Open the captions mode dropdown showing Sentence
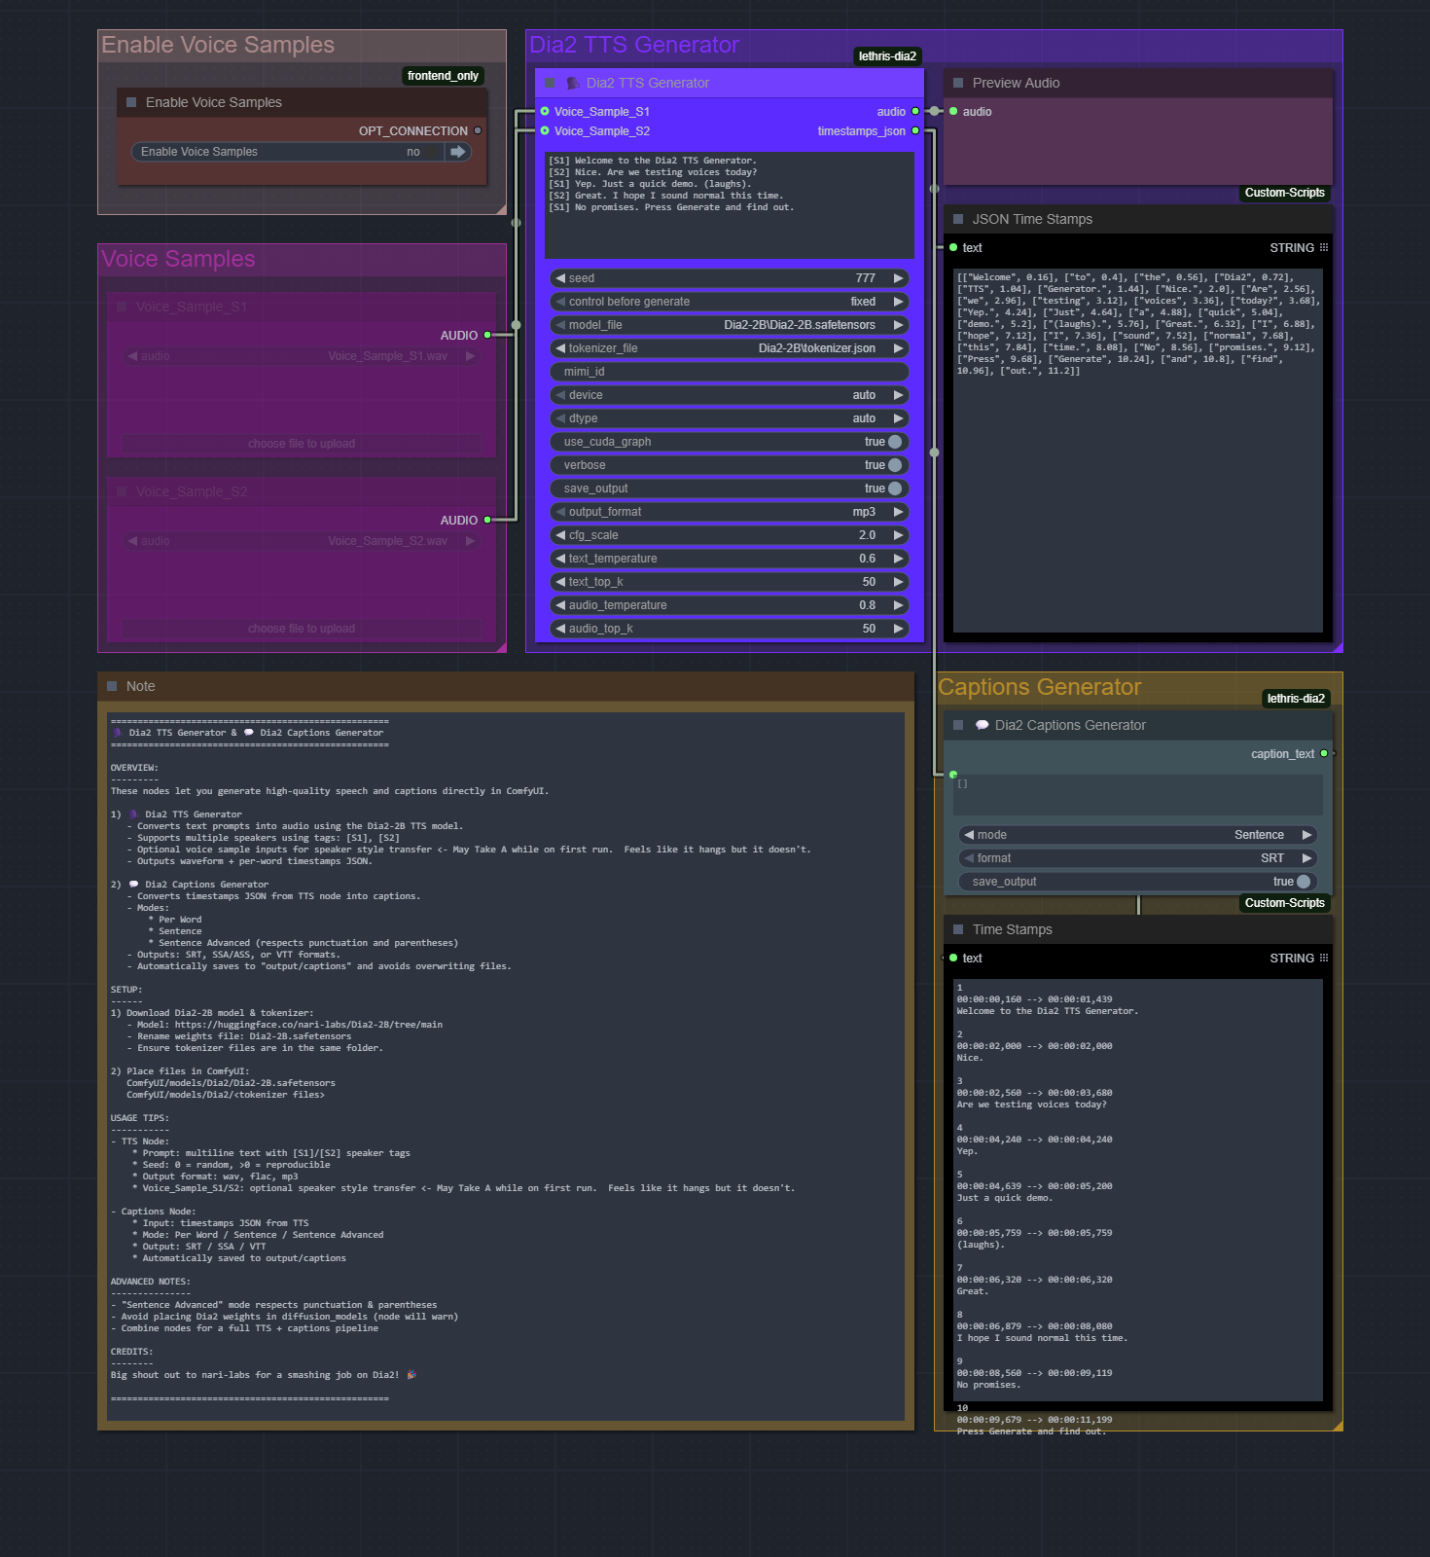The height and width of the screenshot is (1557, 1430). [x=1138, y=835]
